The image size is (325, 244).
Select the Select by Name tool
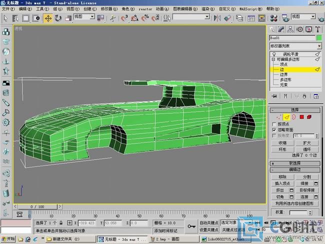pos(15,18)
